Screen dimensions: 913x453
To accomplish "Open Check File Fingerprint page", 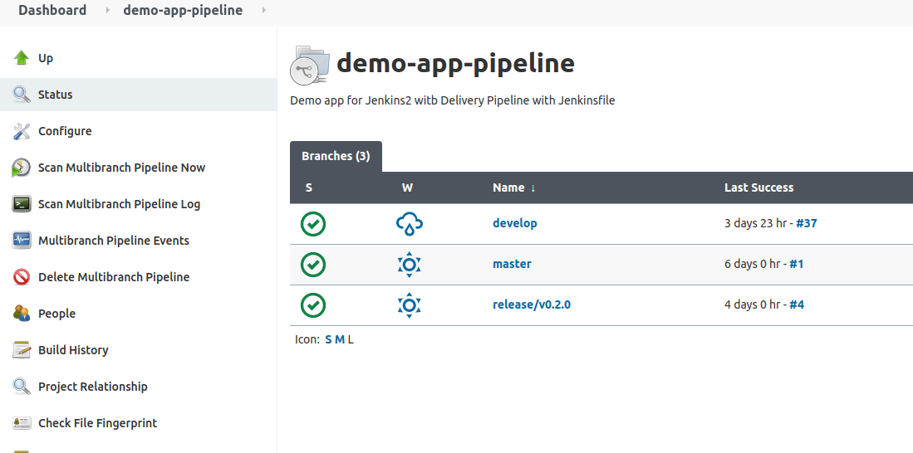I will 97,423.
